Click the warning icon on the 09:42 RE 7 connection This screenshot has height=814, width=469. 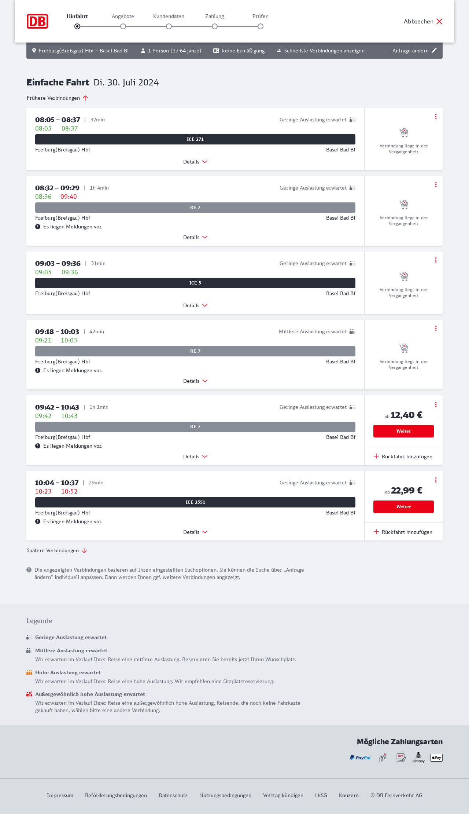pos(38,446)
